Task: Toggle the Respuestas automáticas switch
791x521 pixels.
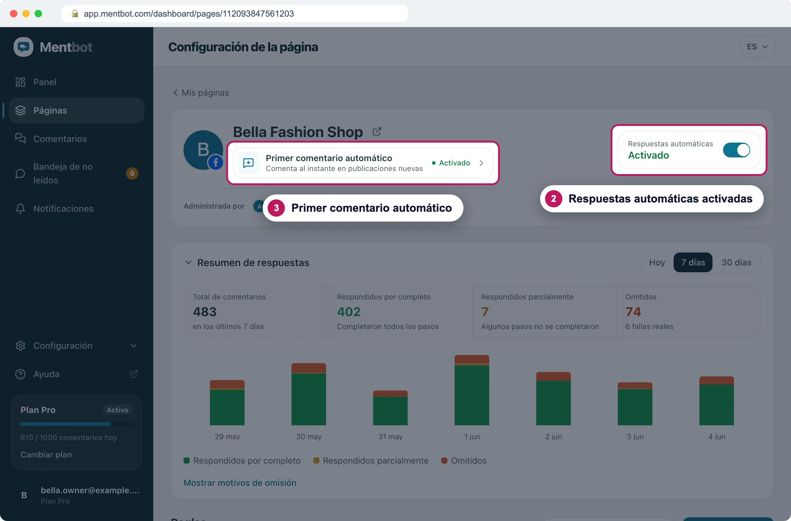Action: (736, 150)
